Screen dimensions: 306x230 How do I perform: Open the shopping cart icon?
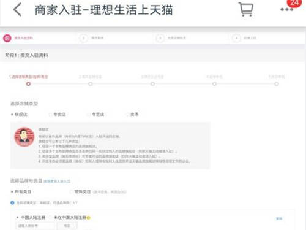tap(246, 9)
